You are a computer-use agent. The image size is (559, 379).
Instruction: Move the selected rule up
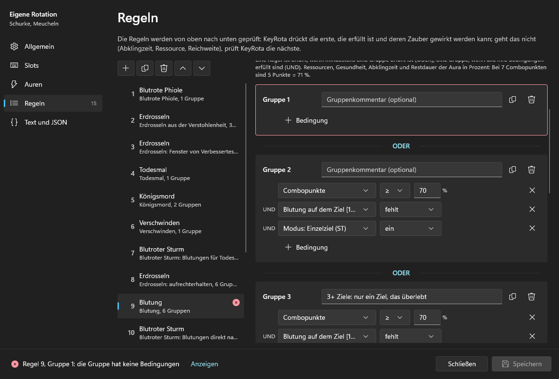point(183,68)
